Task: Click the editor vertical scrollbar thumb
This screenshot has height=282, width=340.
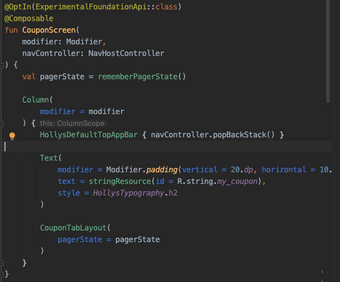Action: click(x=328, y=52)
